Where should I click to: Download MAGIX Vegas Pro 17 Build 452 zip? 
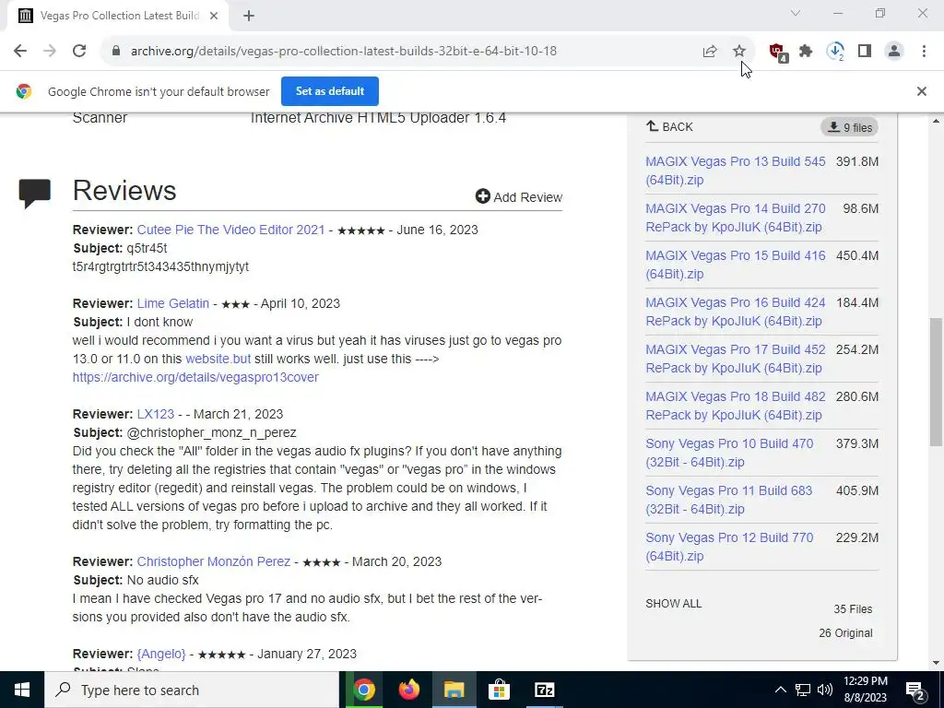735,359
